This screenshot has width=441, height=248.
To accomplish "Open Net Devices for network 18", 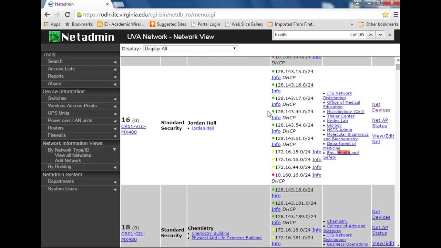I will pos(381,215).
